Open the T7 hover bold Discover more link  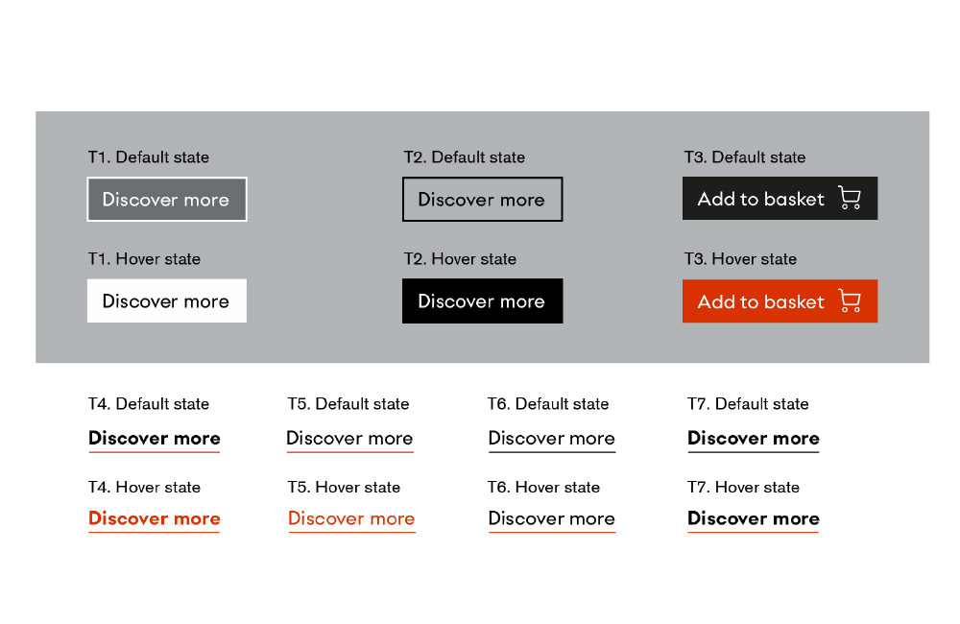pos(753,519)
